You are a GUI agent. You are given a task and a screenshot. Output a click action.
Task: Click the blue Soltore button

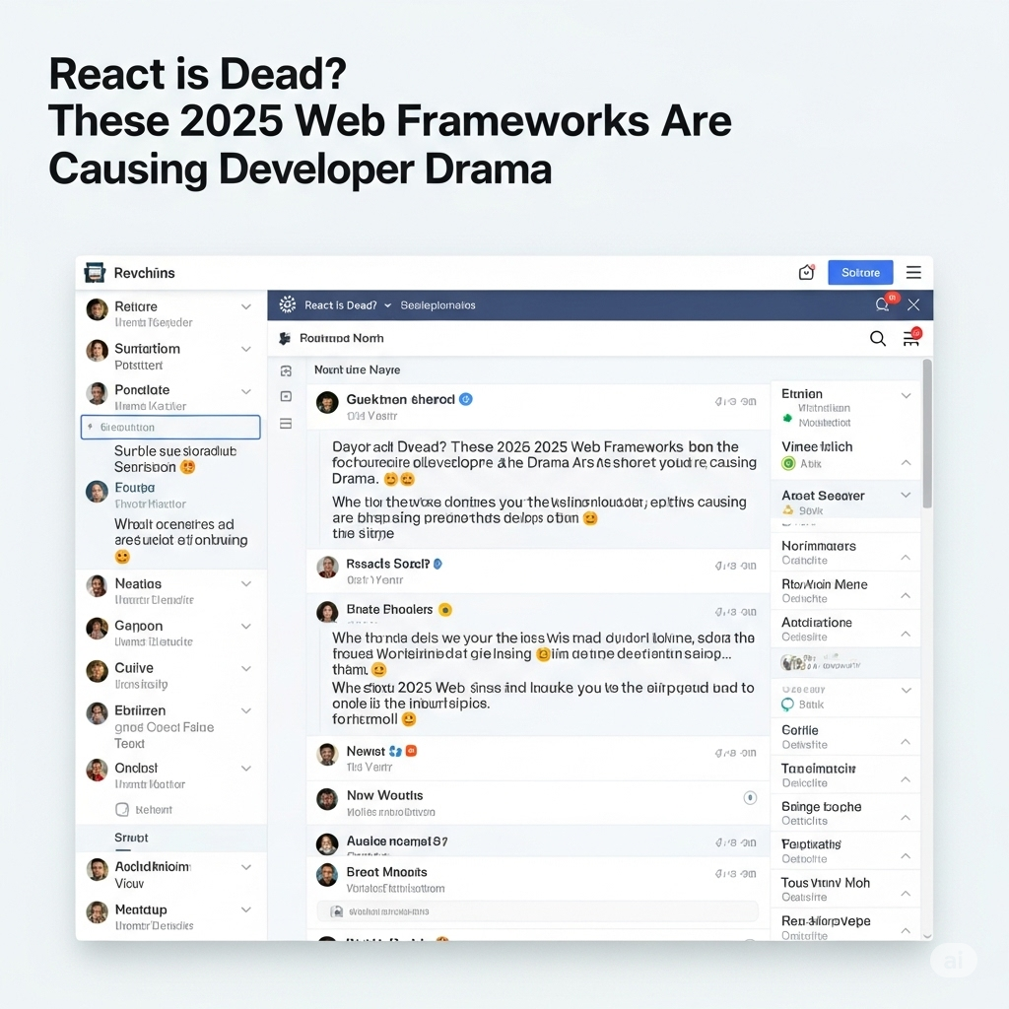859,272
